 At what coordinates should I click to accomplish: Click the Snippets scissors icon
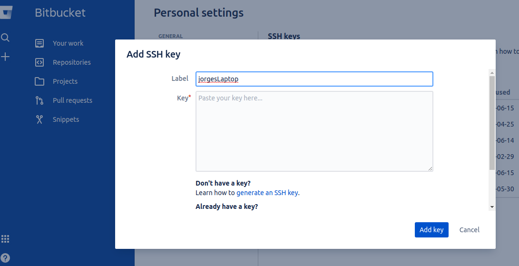(x=39, y=119)
